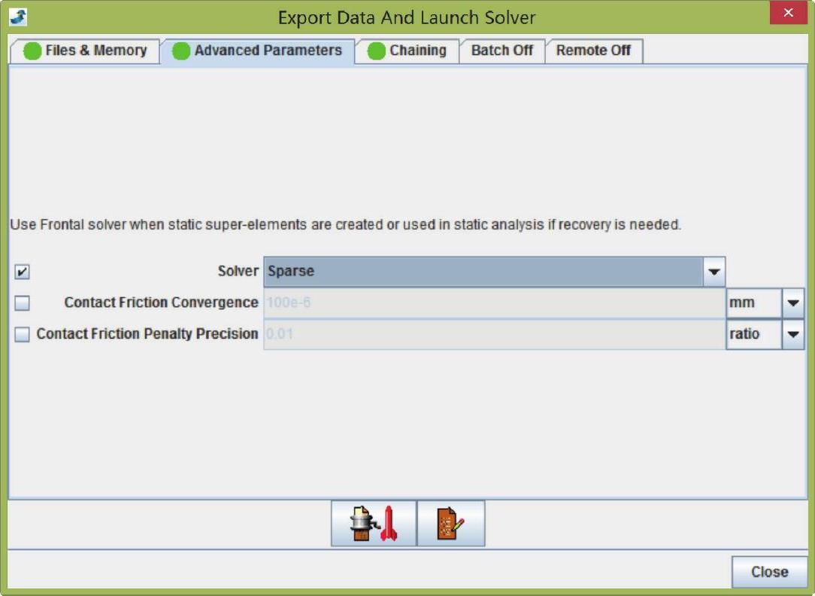Screen dimensions: 815x596
Task: Select the Advanced Parameters tab label
Action: coord(268,50)
